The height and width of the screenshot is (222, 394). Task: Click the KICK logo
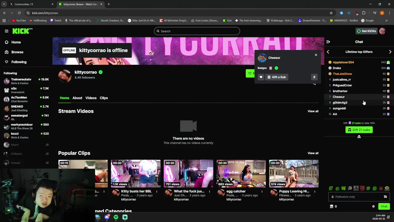point(22,31)
